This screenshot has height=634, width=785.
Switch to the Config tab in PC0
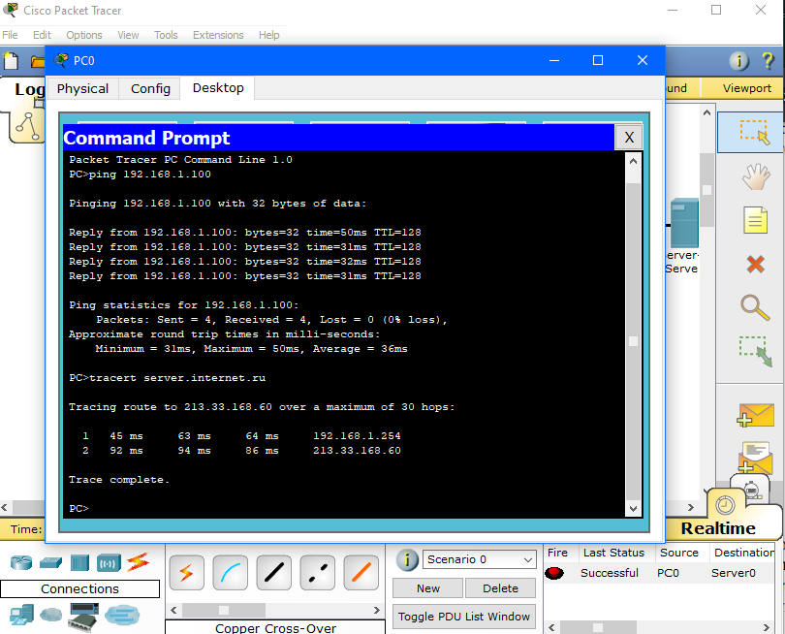[150, 88]
